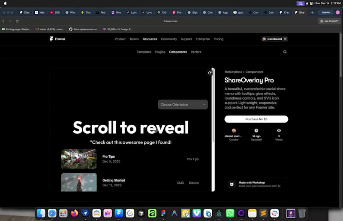Click Purchase for $5 button

click(x=256, y=119)
